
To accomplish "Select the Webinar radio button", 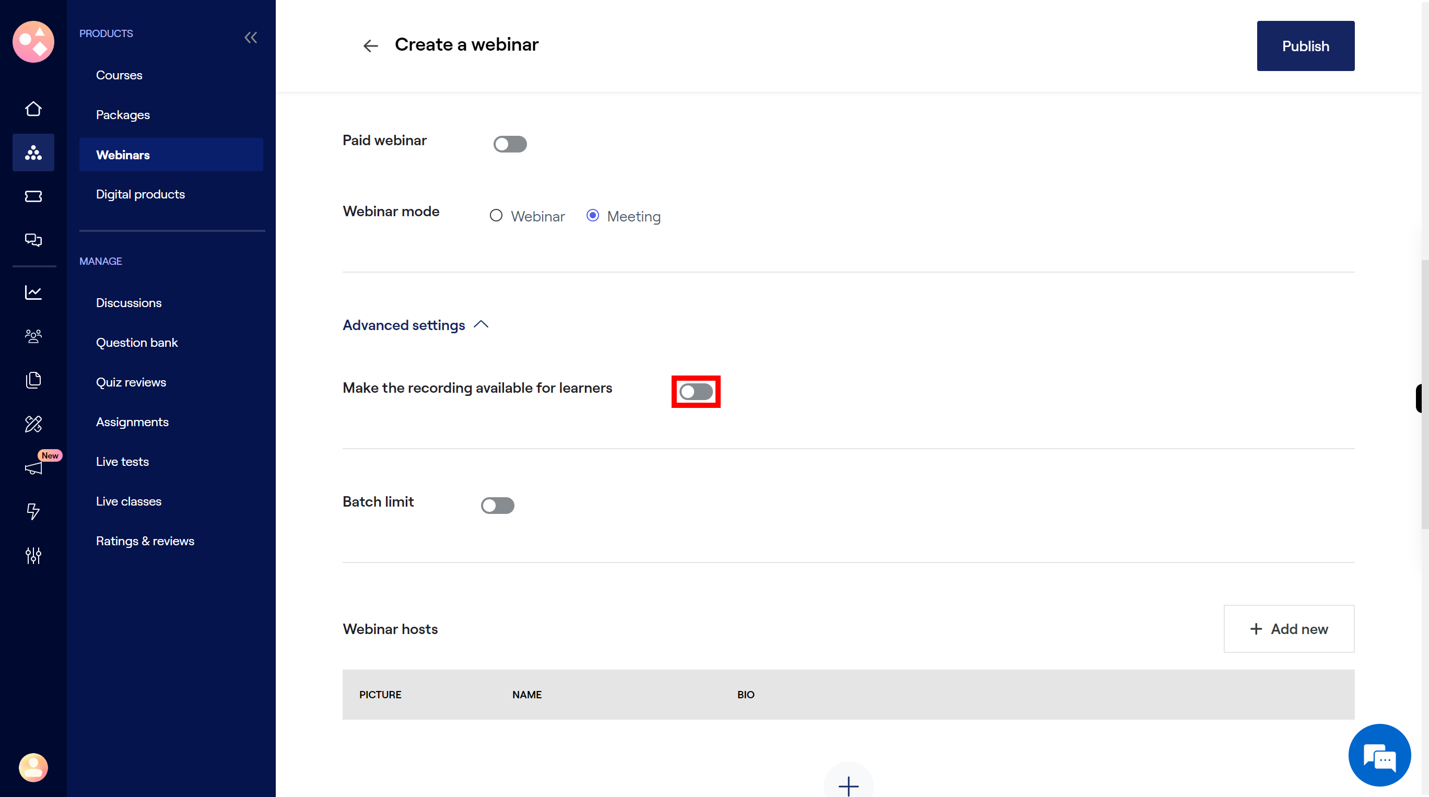I will 496,215.
